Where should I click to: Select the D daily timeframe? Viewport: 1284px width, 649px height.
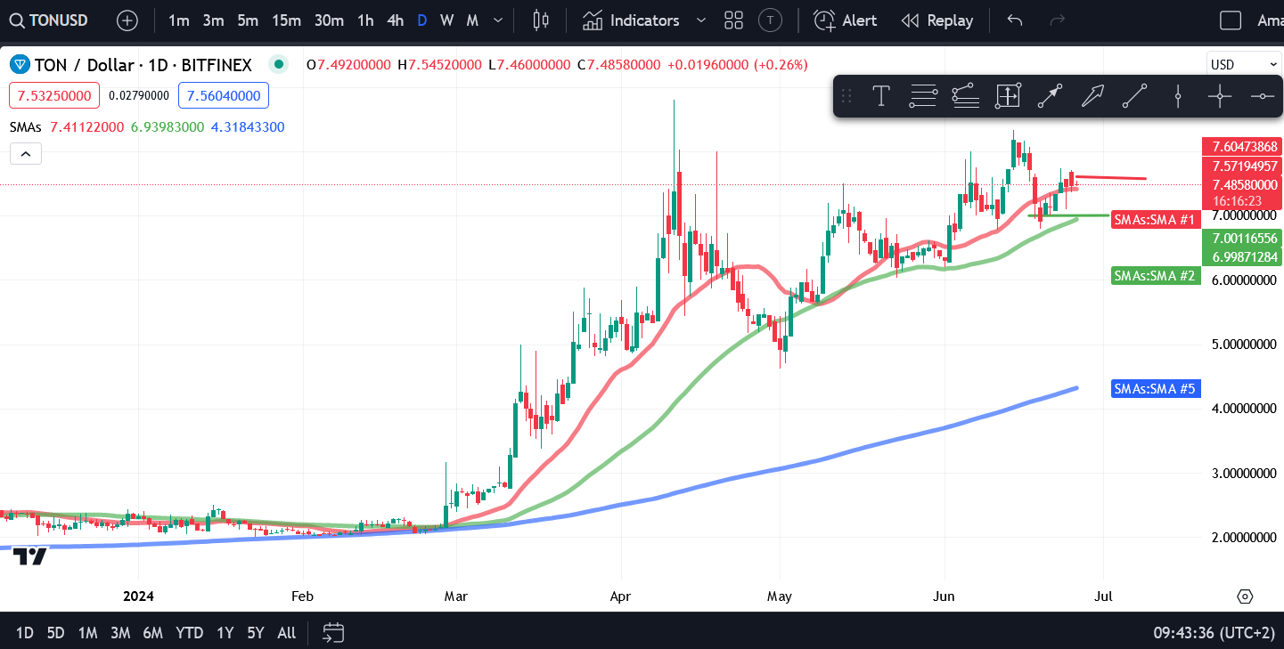(422, 20)
